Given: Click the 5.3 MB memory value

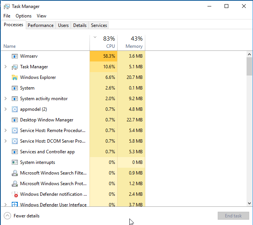Looking at the screenshot, I should (x=136, y=152).
